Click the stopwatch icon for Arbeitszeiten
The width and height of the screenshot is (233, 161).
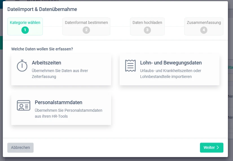(x=22, y=66)
